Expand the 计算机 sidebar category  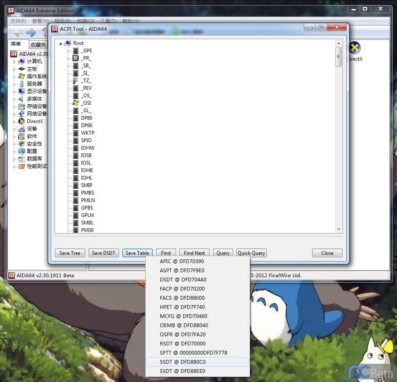[14, 62]
